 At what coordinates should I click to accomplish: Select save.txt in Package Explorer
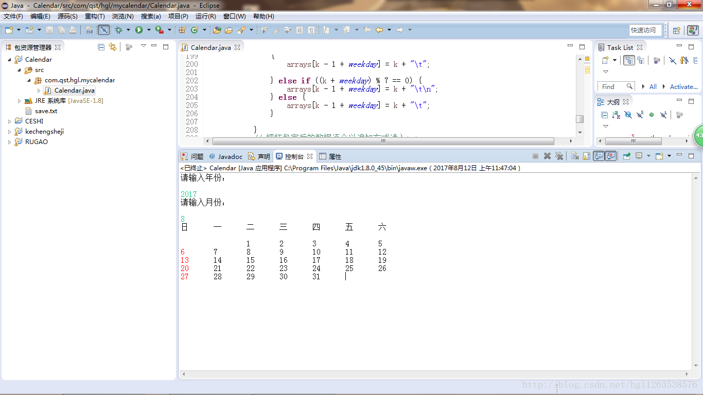click(x=46, y=111)
